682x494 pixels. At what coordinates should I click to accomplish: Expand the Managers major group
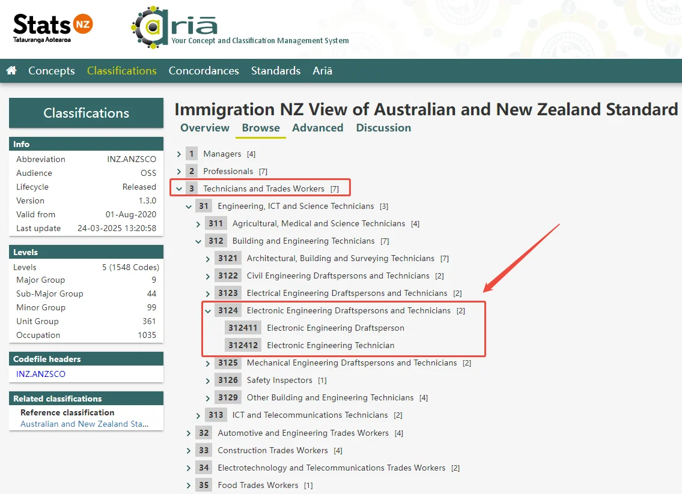point(179,154)
